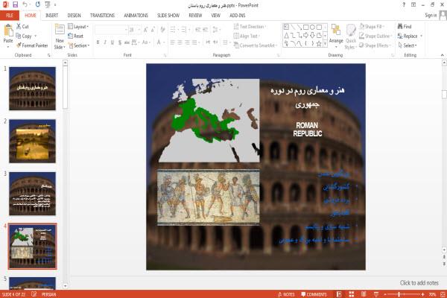Toggle Notes pane from status bar
The height and width of the screenshot is (298, 447).
(x=286, y=294)
